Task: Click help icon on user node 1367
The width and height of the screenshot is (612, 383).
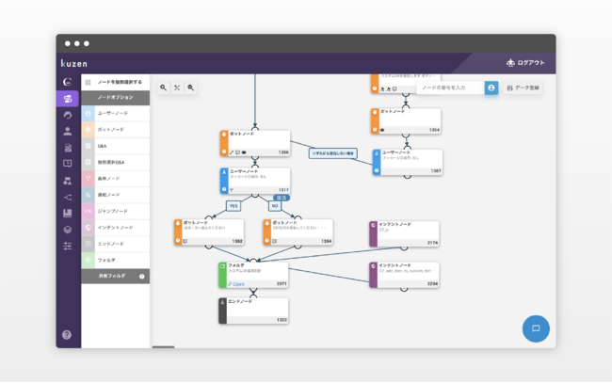Action: pos(377,170)
